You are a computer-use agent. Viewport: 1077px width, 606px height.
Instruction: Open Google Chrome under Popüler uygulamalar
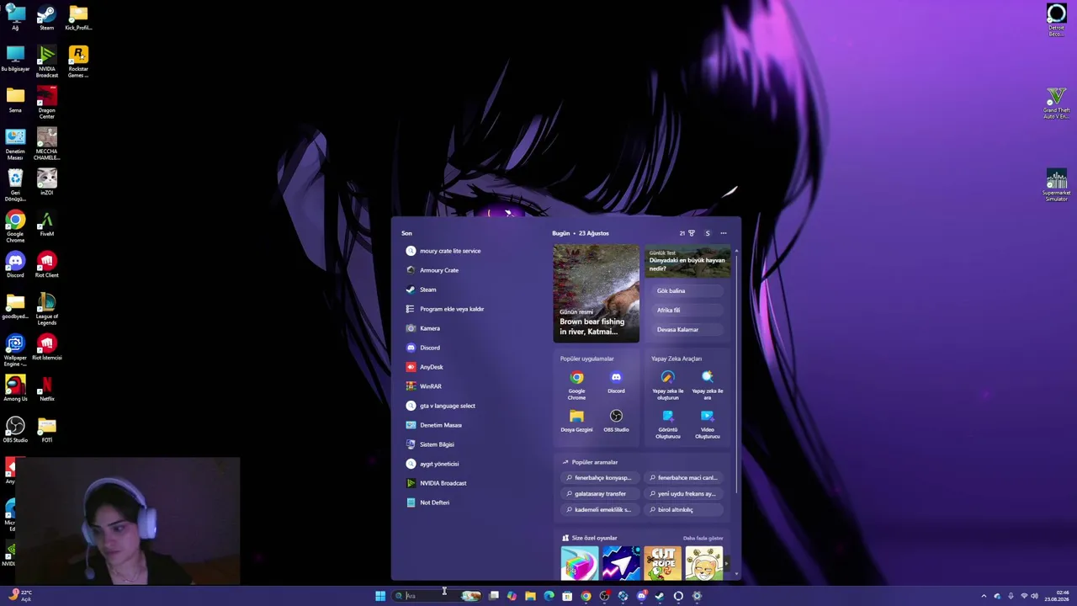click(576, 385)
